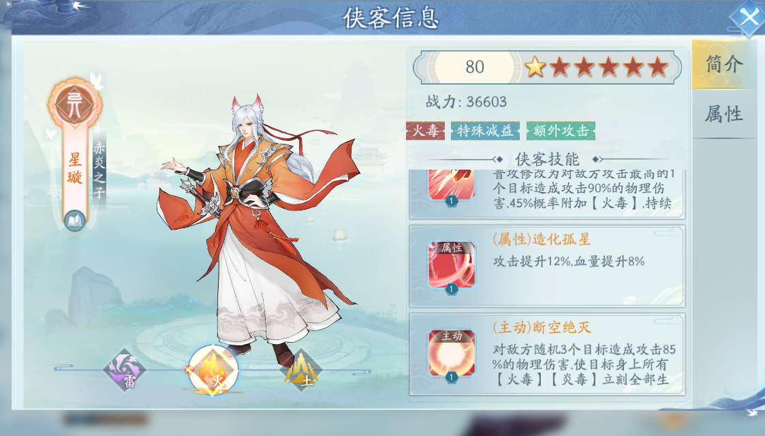Tap the 特殊减益 tag

485,131
